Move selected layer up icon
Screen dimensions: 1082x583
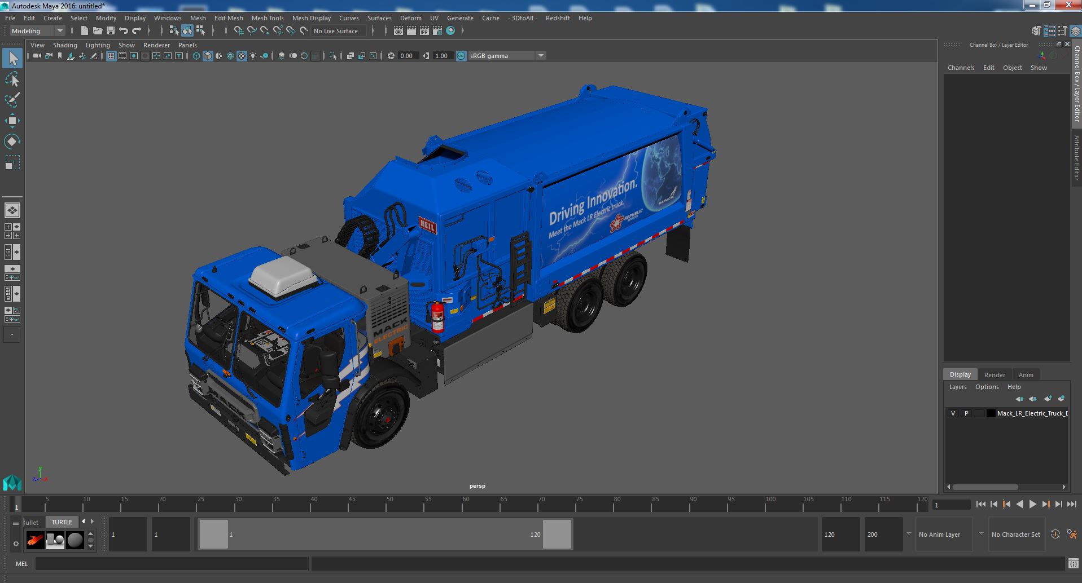(x=1019, y=399)
